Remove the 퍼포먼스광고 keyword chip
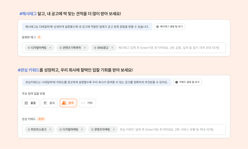Image resolution: width=248 pixels, height=149 pixels. pyautogui.click(x=50, y=130)
